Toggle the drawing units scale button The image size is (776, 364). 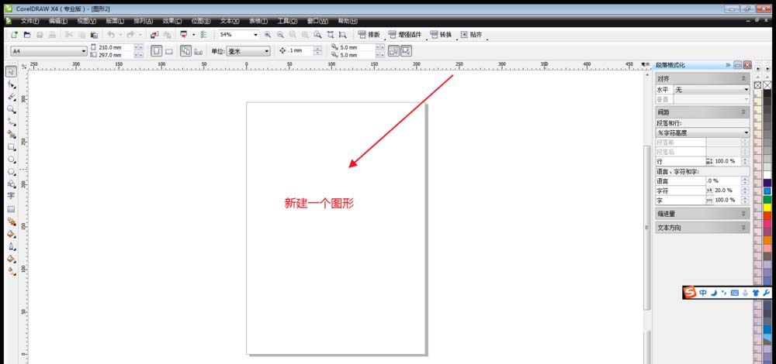(x=407, y=51)
